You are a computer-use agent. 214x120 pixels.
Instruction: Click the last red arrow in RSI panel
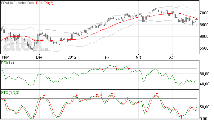129,68
